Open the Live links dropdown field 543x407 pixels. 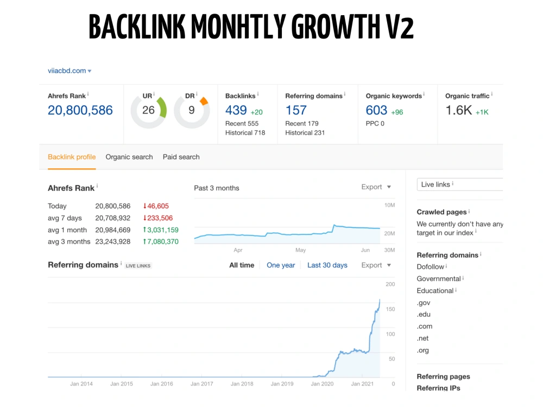(x=460, y=185)
